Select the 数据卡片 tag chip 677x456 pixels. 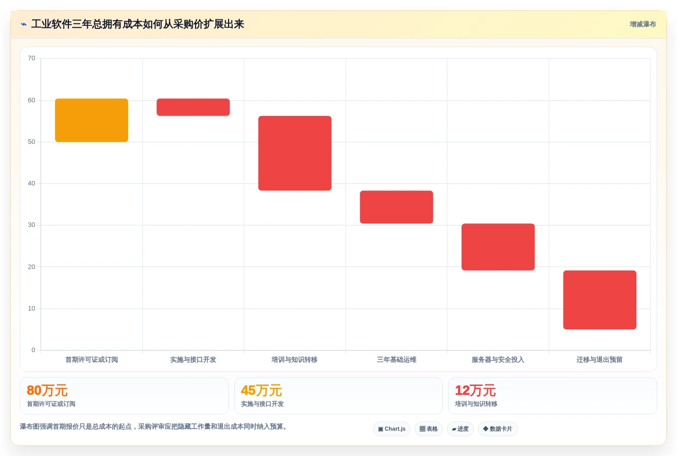tap(498, 429)
